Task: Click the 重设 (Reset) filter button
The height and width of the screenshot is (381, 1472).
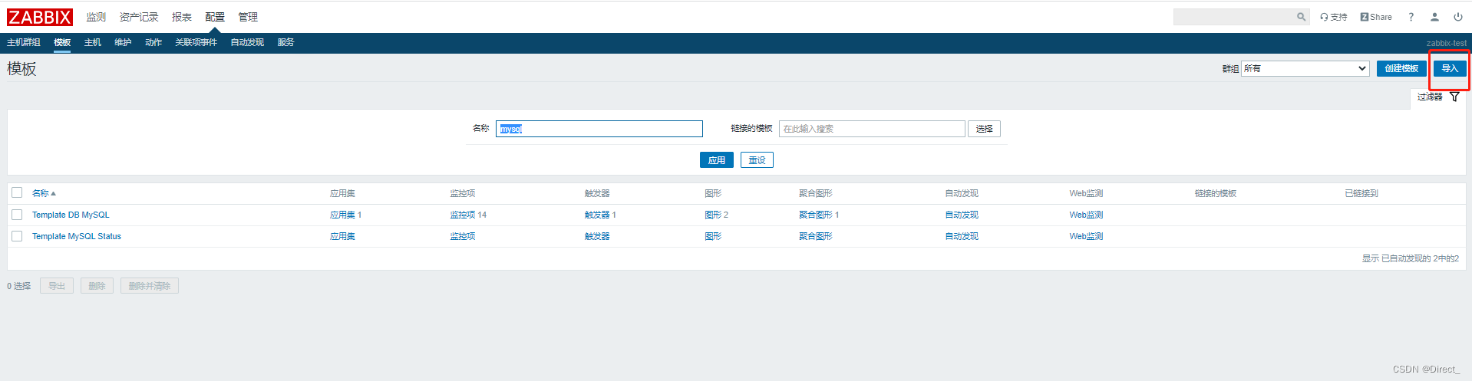Action: pyautogui.click(x=757, y=159)
